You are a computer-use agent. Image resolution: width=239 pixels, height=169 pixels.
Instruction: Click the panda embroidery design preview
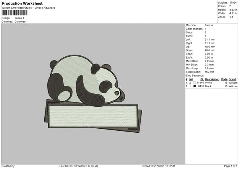(93, 94)
